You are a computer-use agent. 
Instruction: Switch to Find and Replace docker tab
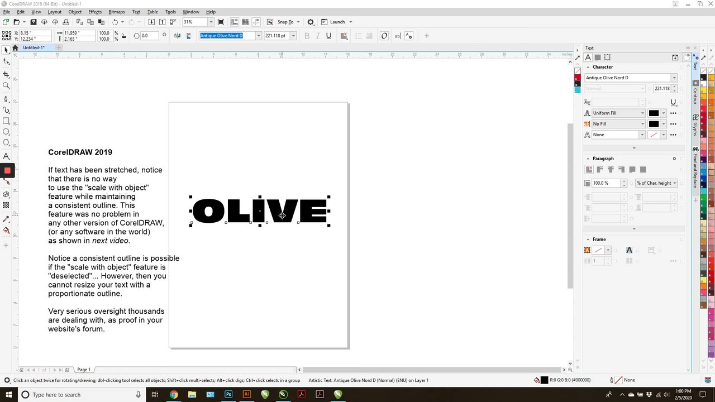pos(695,168)
